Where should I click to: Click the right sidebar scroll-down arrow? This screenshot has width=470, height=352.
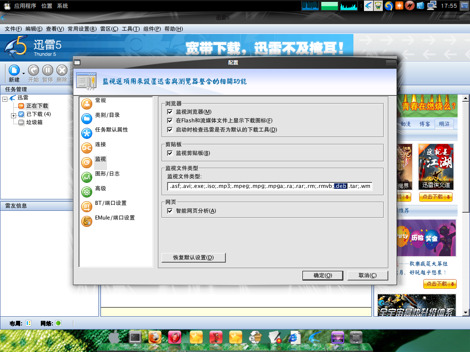point(465,313)
